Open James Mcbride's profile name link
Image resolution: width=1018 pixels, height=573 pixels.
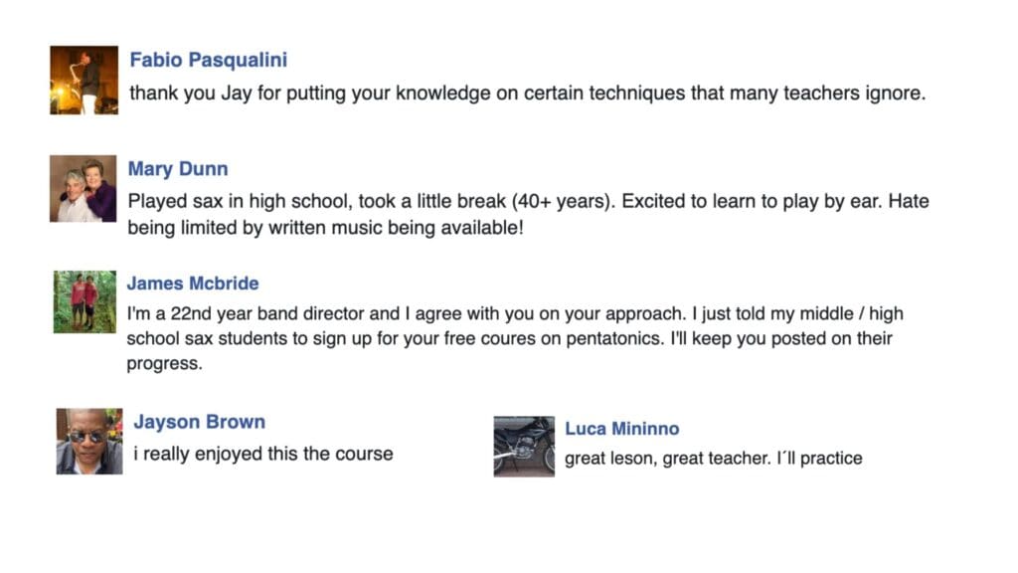pos(193,284)
